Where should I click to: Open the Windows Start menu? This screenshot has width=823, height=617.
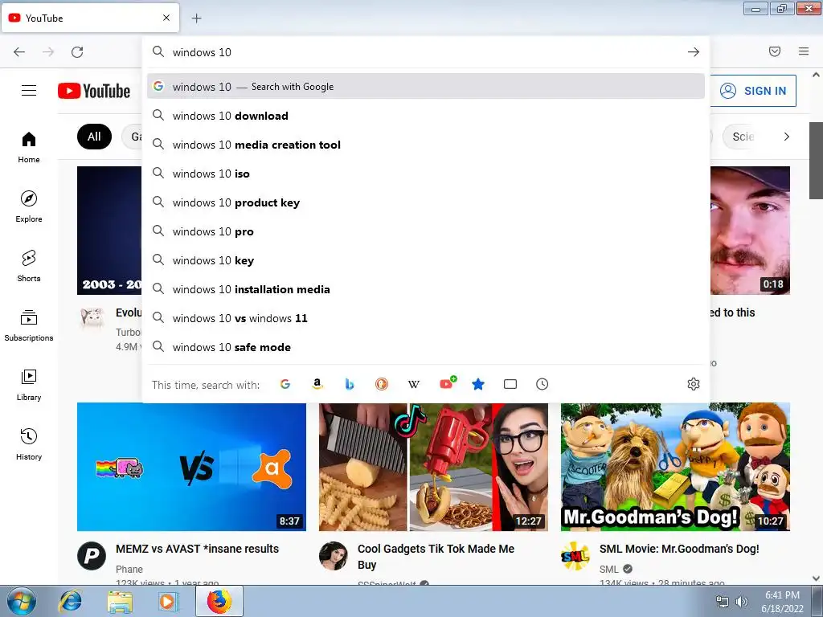22,601
